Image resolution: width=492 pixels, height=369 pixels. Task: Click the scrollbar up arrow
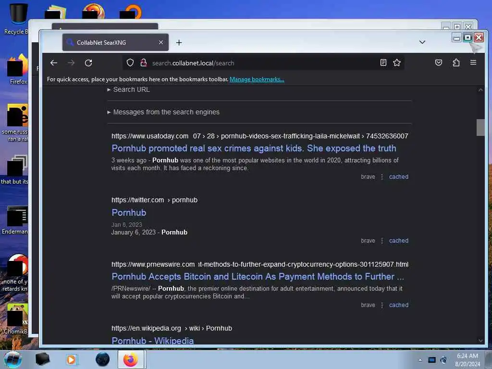(480, 90)
